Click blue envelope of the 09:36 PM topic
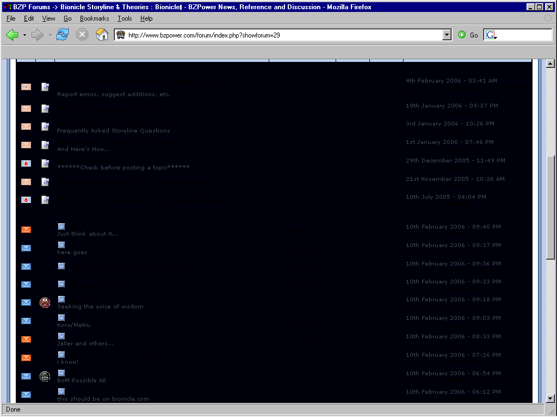 (26, 267)
